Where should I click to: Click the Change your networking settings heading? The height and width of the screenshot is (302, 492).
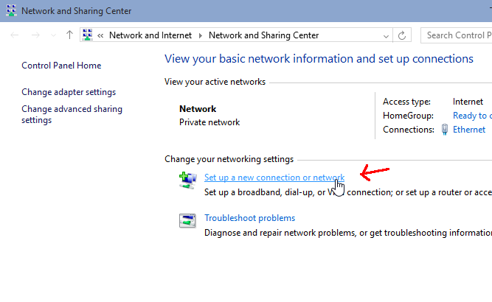click(229, 159)
